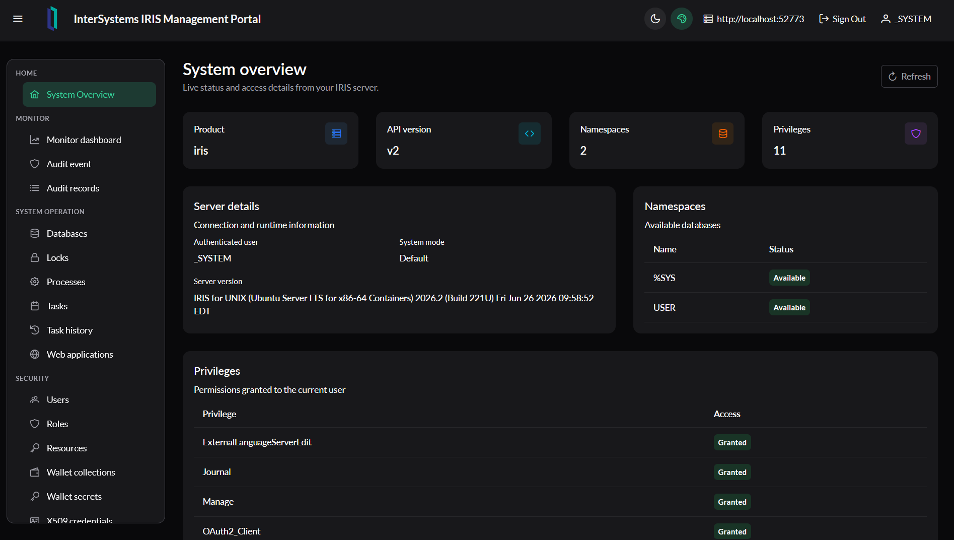Toggle dark mode moon icon

point(655,19)
